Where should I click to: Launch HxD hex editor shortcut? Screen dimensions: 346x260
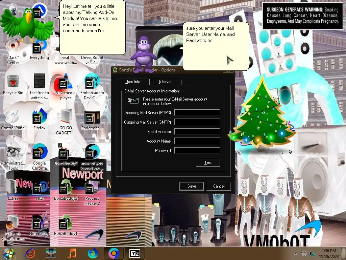click(40, 190)
